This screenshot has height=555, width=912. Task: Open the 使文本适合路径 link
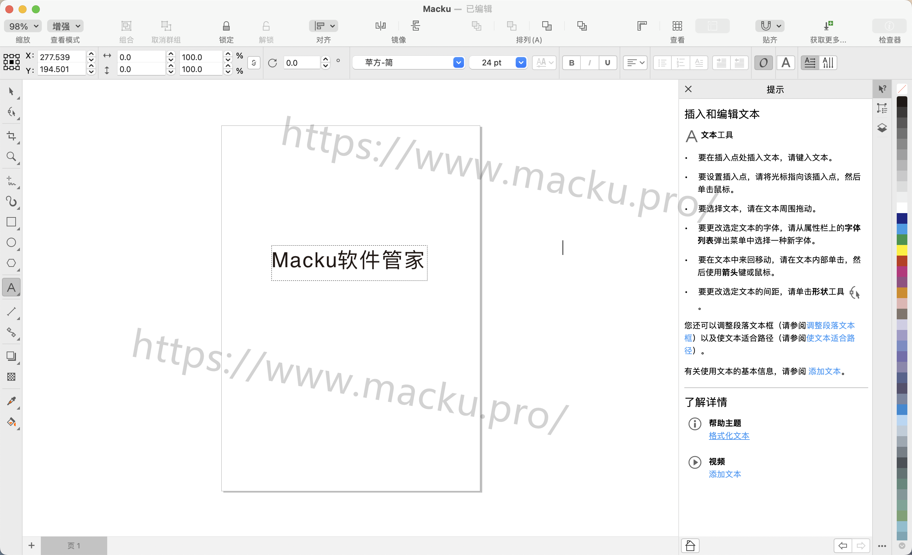coord(830,338)
